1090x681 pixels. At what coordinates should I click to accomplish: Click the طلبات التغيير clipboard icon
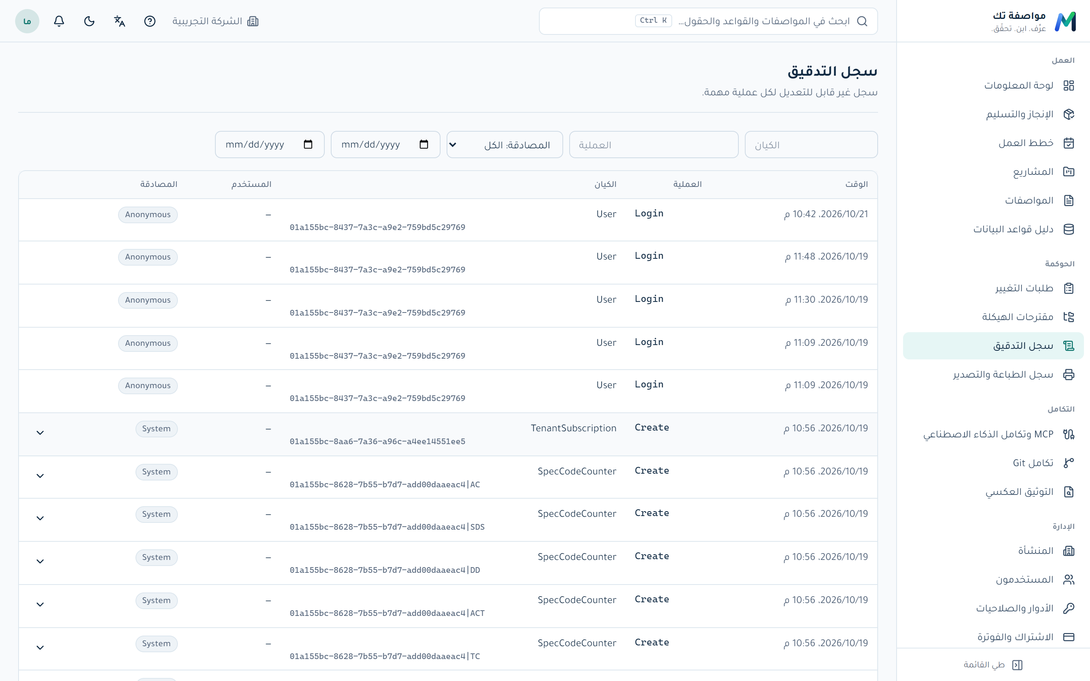tap(1069, 288)
